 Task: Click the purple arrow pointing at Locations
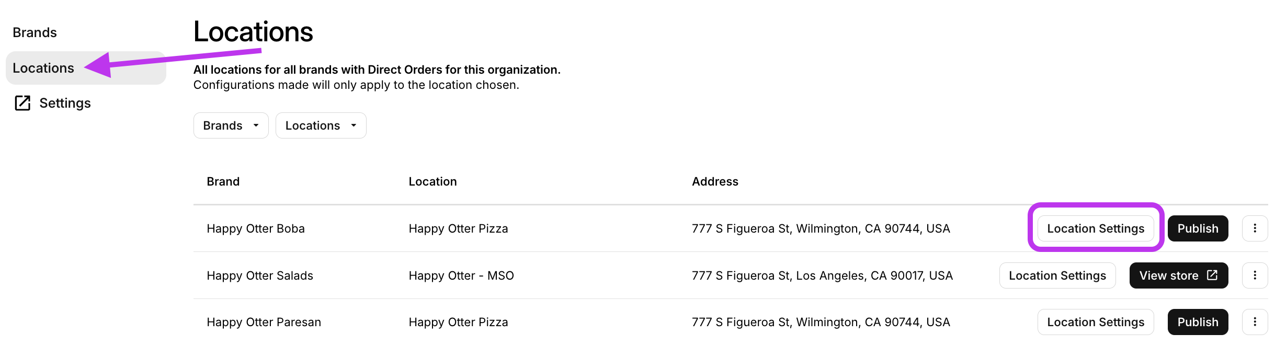(x=157, y=60)
